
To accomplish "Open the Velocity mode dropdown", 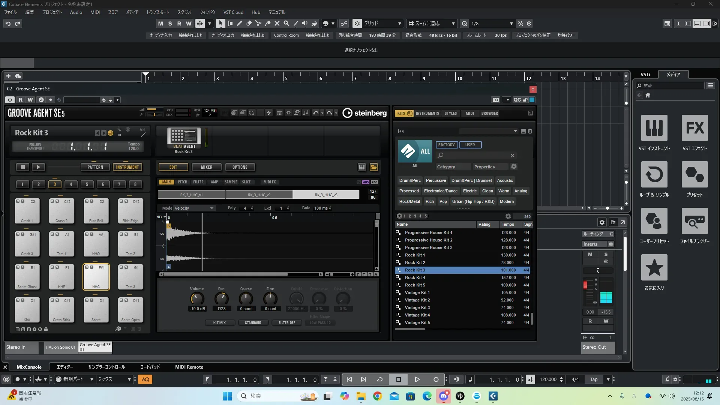I will [194, 208].
